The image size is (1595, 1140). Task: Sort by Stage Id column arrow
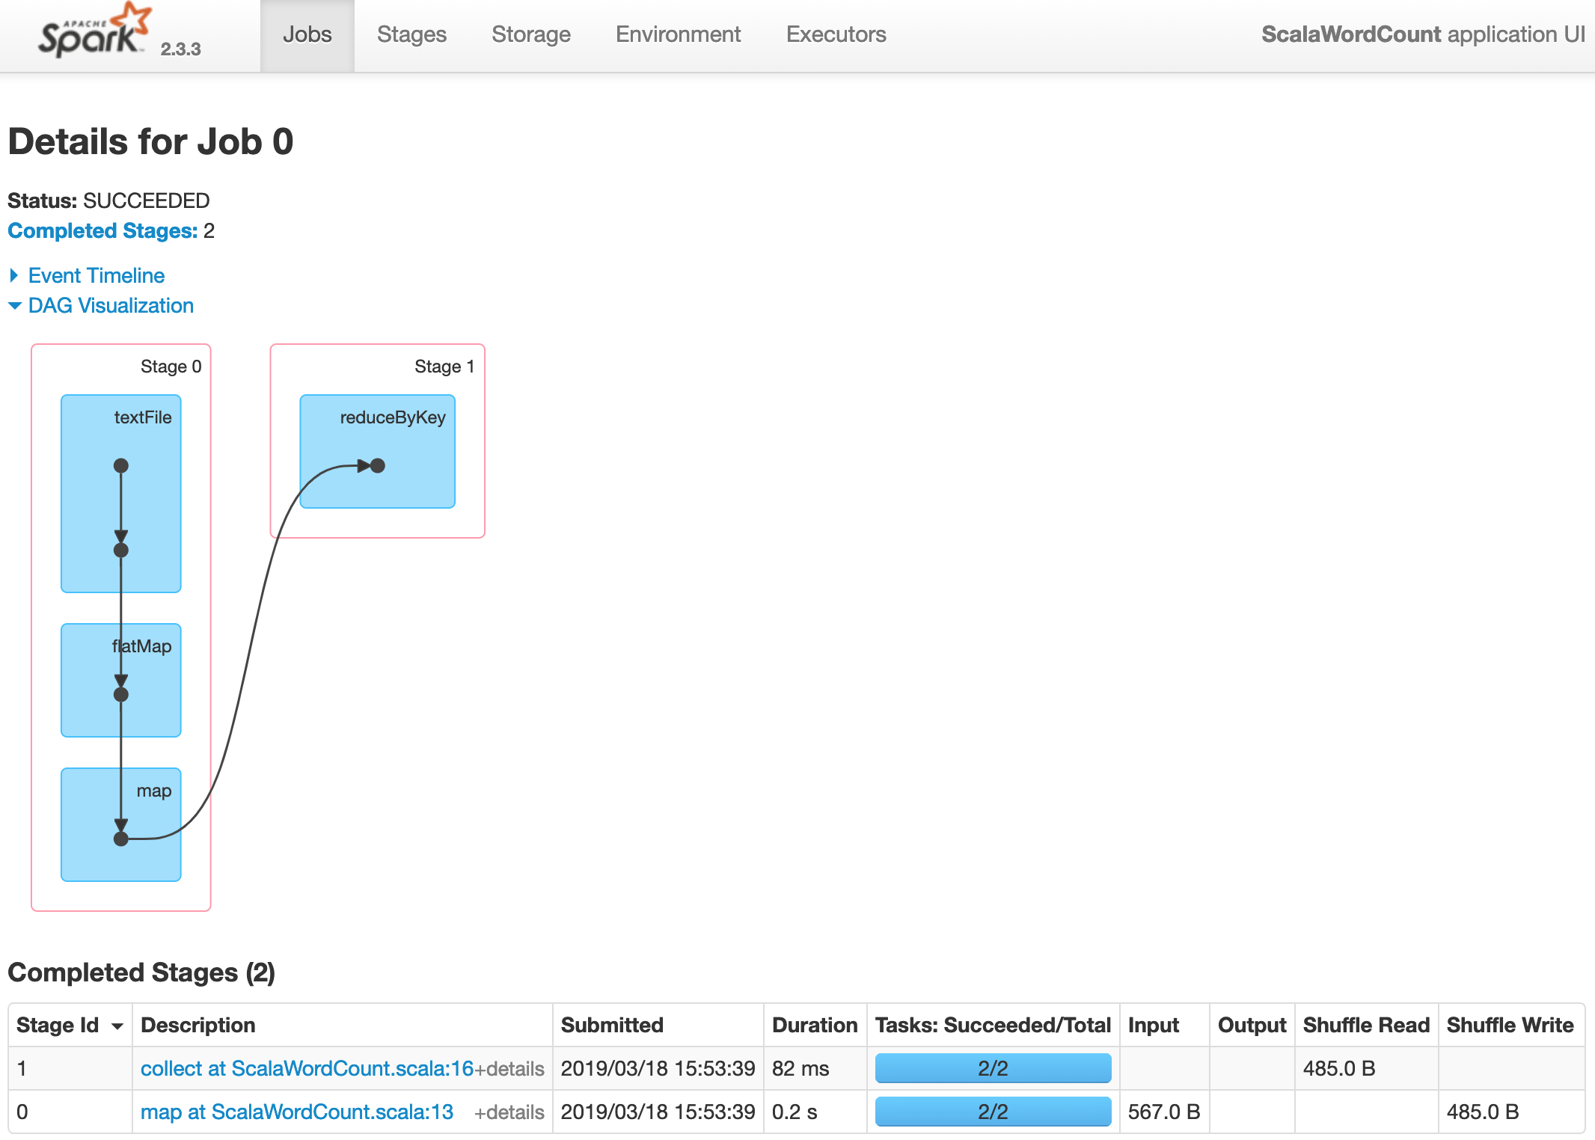tap(117, 1026)
